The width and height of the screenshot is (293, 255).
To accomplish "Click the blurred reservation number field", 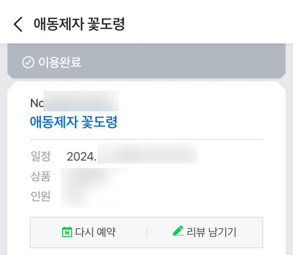I will click(81, 101).
